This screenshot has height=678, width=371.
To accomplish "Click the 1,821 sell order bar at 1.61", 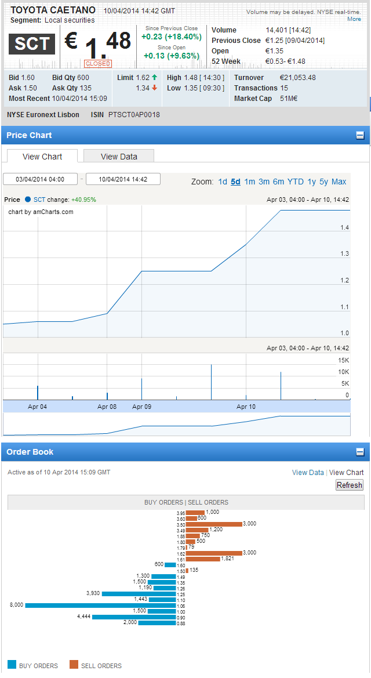I will [x=203, y=559].
